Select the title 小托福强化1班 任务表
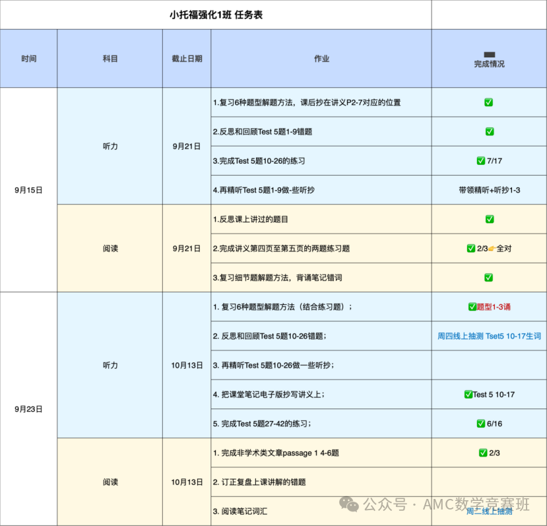The width and height of the screenshot is (547, 526). 216,15
